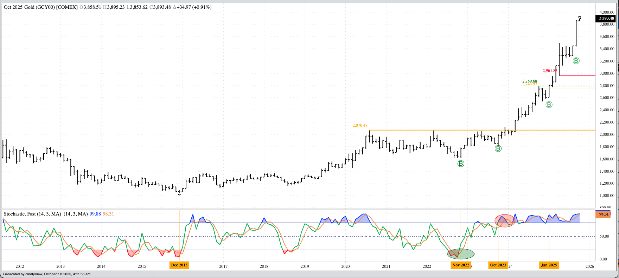This screenshot has width=619, height=278.
Task: Click the 2,000.00 price axis label
Action: coord(607,134)
